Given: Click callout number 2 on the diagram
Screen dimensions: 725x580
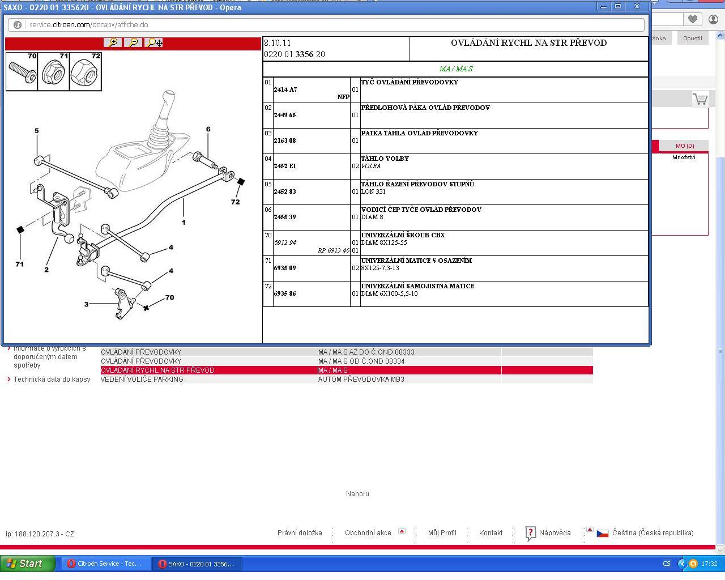Looking at the screenshot, I should 46,270.
